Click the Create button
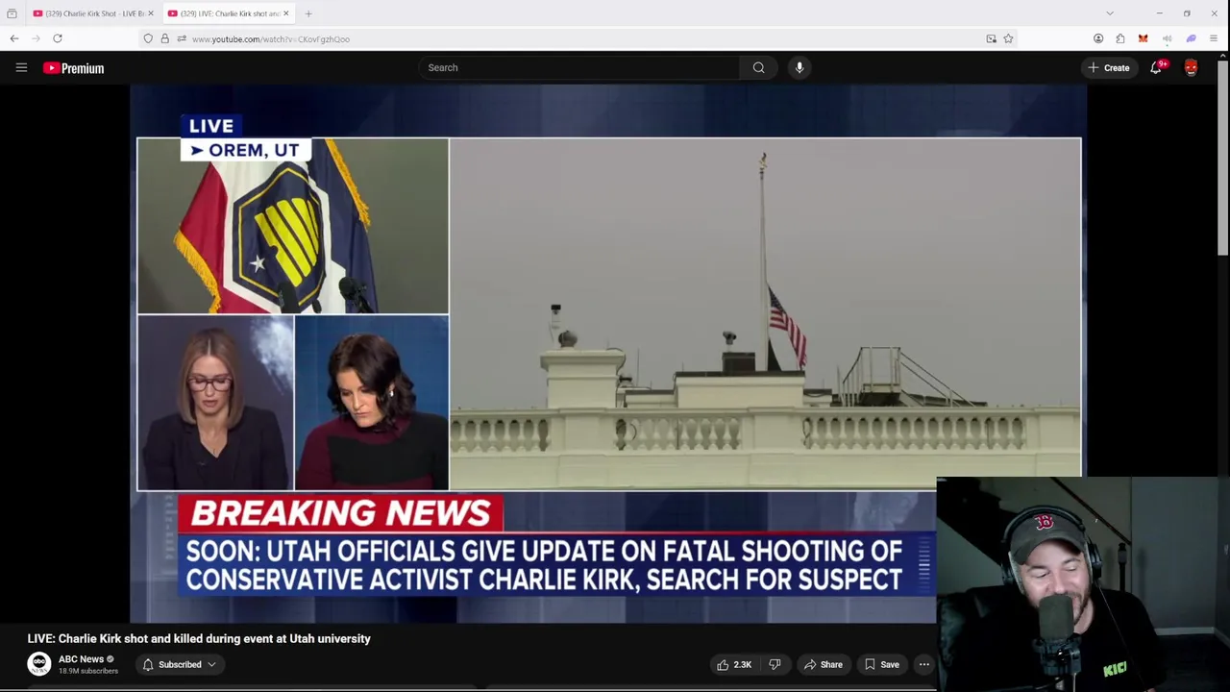Image resolution: width=1230 pixels, height=692 pixels. [1108, 67]
